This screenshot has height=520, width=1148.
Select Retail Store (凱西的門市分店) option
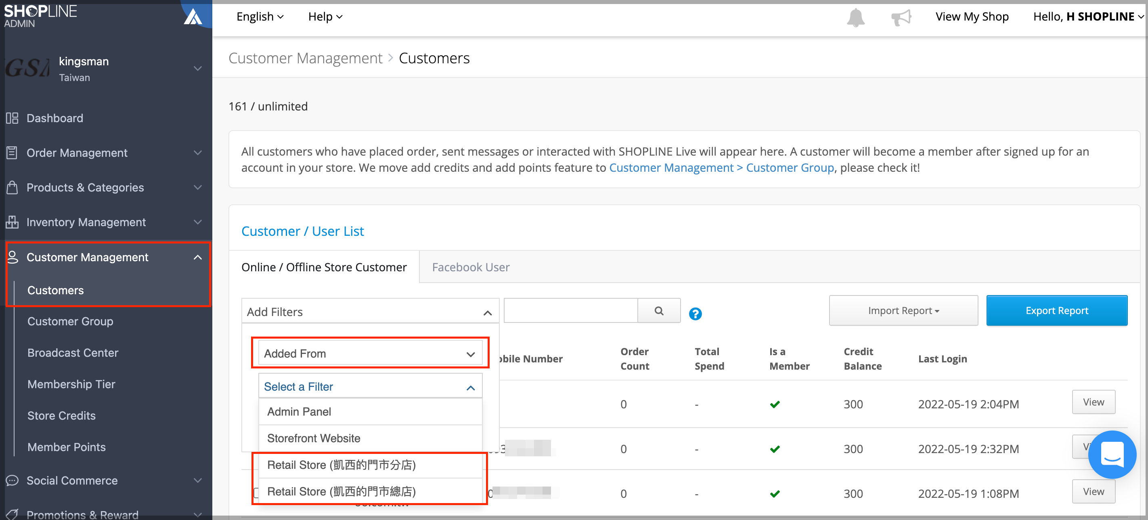(370, 464)
